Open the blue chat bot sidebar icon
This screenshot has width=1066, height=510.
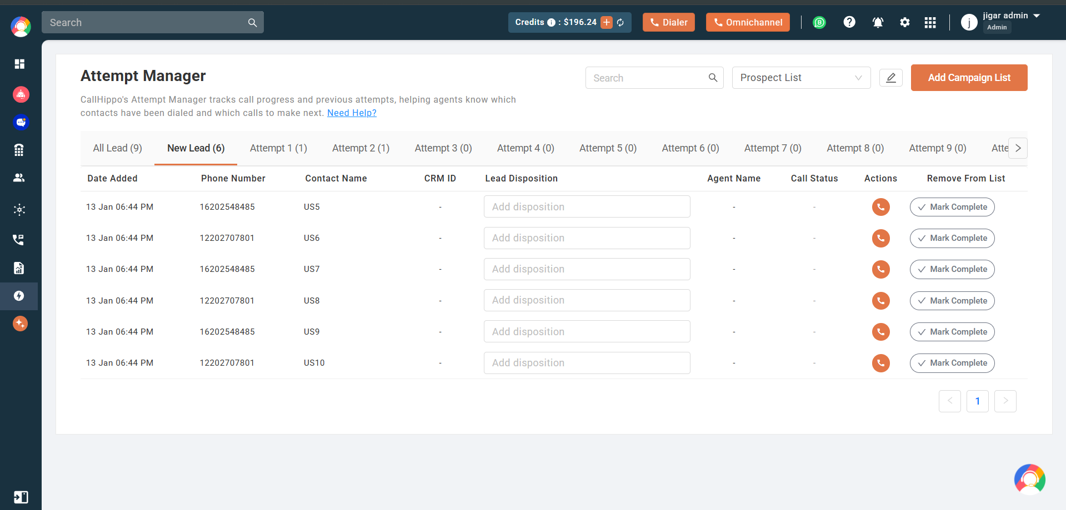point(21,122)
